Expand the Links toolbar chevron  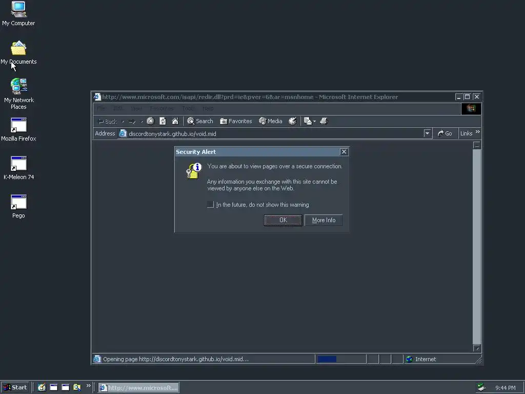tap(478, 132)
